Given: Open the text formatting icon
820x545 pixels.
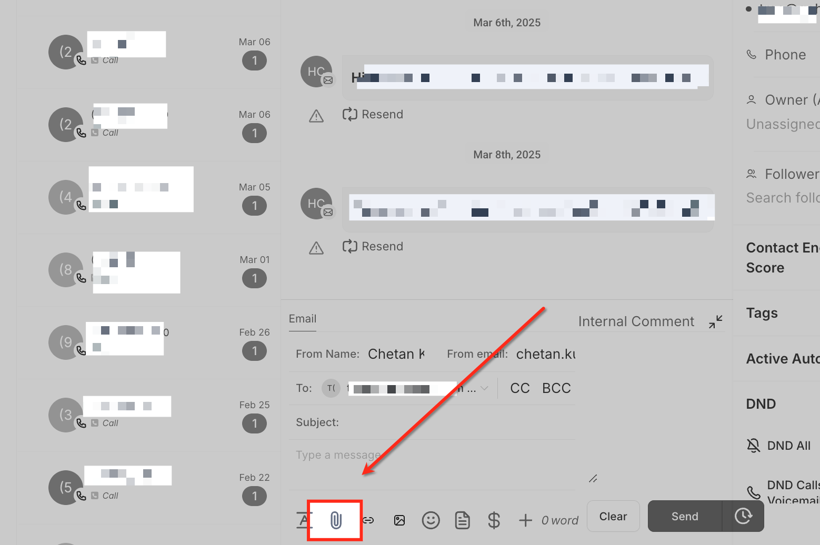Looking at the screenshot, I should 304,520.
